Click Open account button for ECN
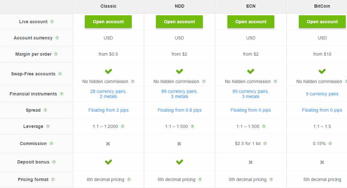The width and height of the screenshot is (347, 188). 251,22
